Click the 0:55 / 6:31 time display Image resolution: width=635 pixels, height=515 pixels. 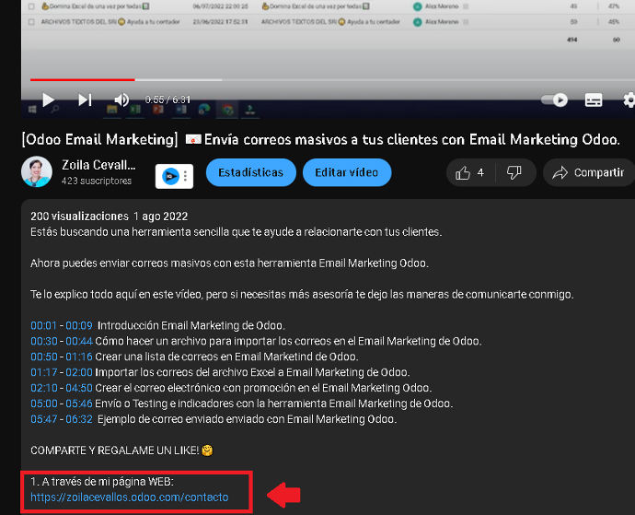167,99
